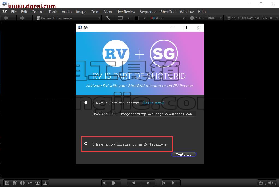The image size is (279, 187).
Task: Step forward one frame
Action: [x=114, y=183]
